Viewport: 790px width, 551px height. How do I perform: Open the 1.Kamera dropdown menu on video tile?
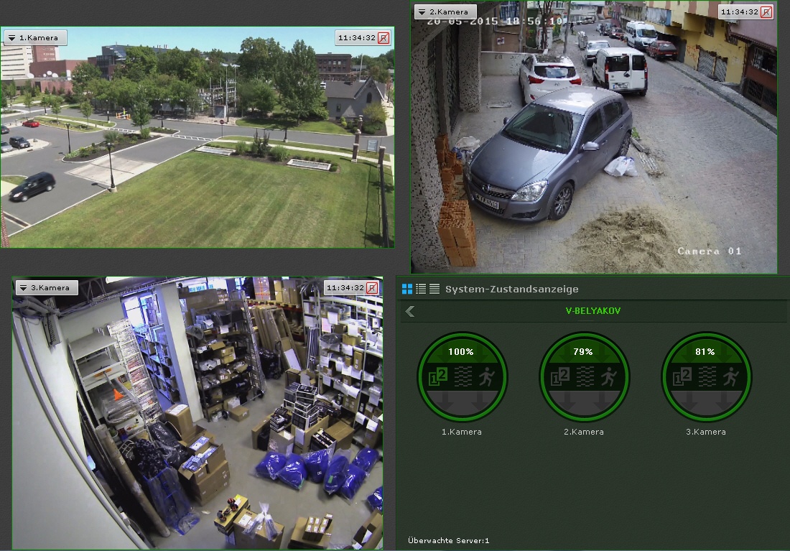tap(35, 38)
